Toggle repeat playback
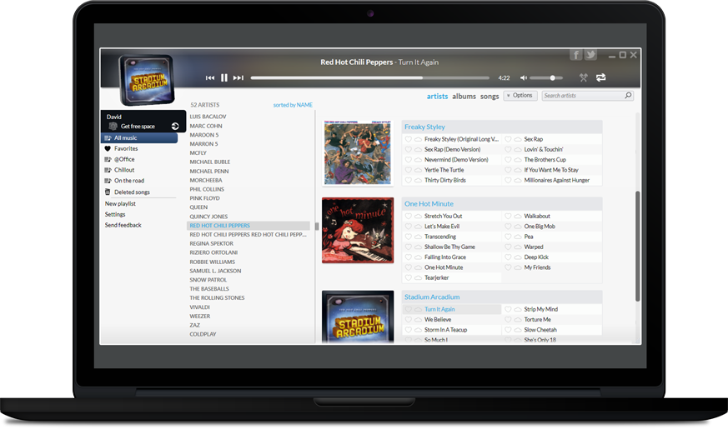 point(600,77)
